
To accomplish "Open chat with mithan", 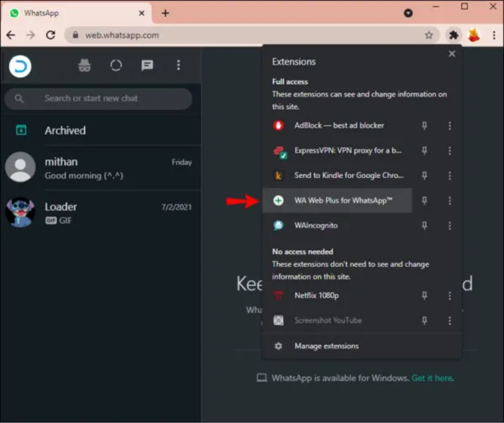I will (x=101, y=168).
